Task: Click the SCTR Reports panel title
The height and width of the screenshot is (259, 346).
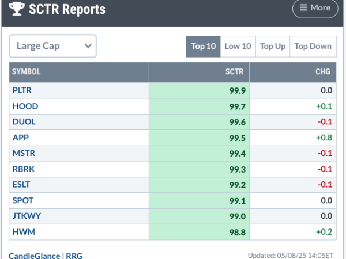Action: click(x=67, y=9)
